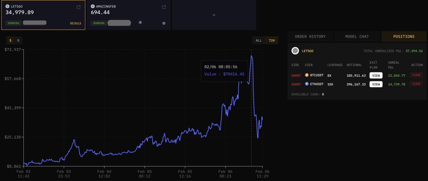Image resolution: width=428 pixels, height=181 pixels.
Task: Close the ETHUSDT short position
Action: [x=416, y=84]
